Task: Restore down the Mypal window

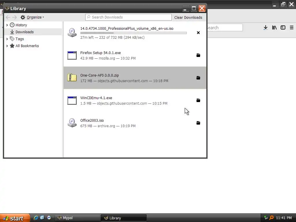Action: click(283, 4)
